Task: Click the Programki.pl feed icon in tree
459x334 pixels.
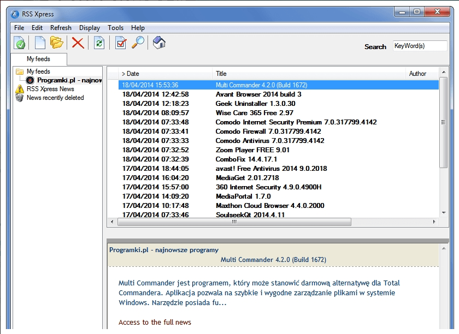Action: pos(30,80)
